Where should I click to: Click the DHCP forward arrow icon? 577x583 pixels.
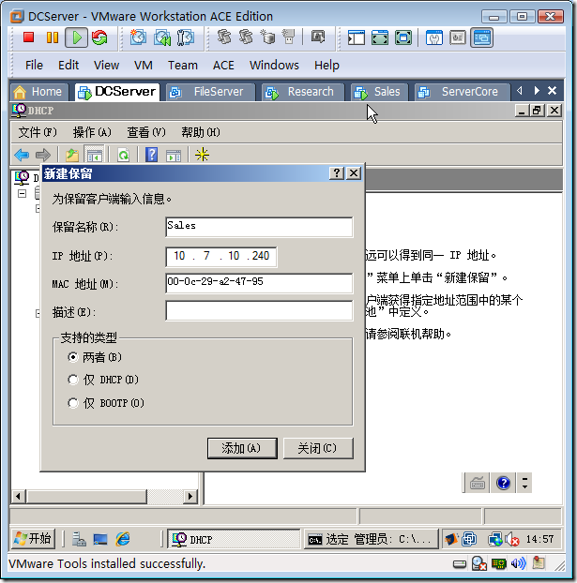click(x=43, y=155)
